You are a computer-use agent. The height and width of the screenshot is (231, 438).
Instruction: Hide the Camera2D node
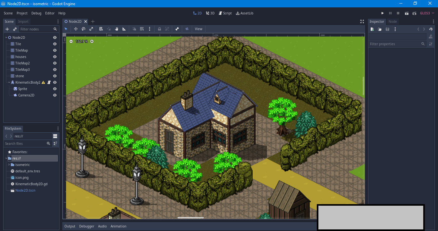55,95
